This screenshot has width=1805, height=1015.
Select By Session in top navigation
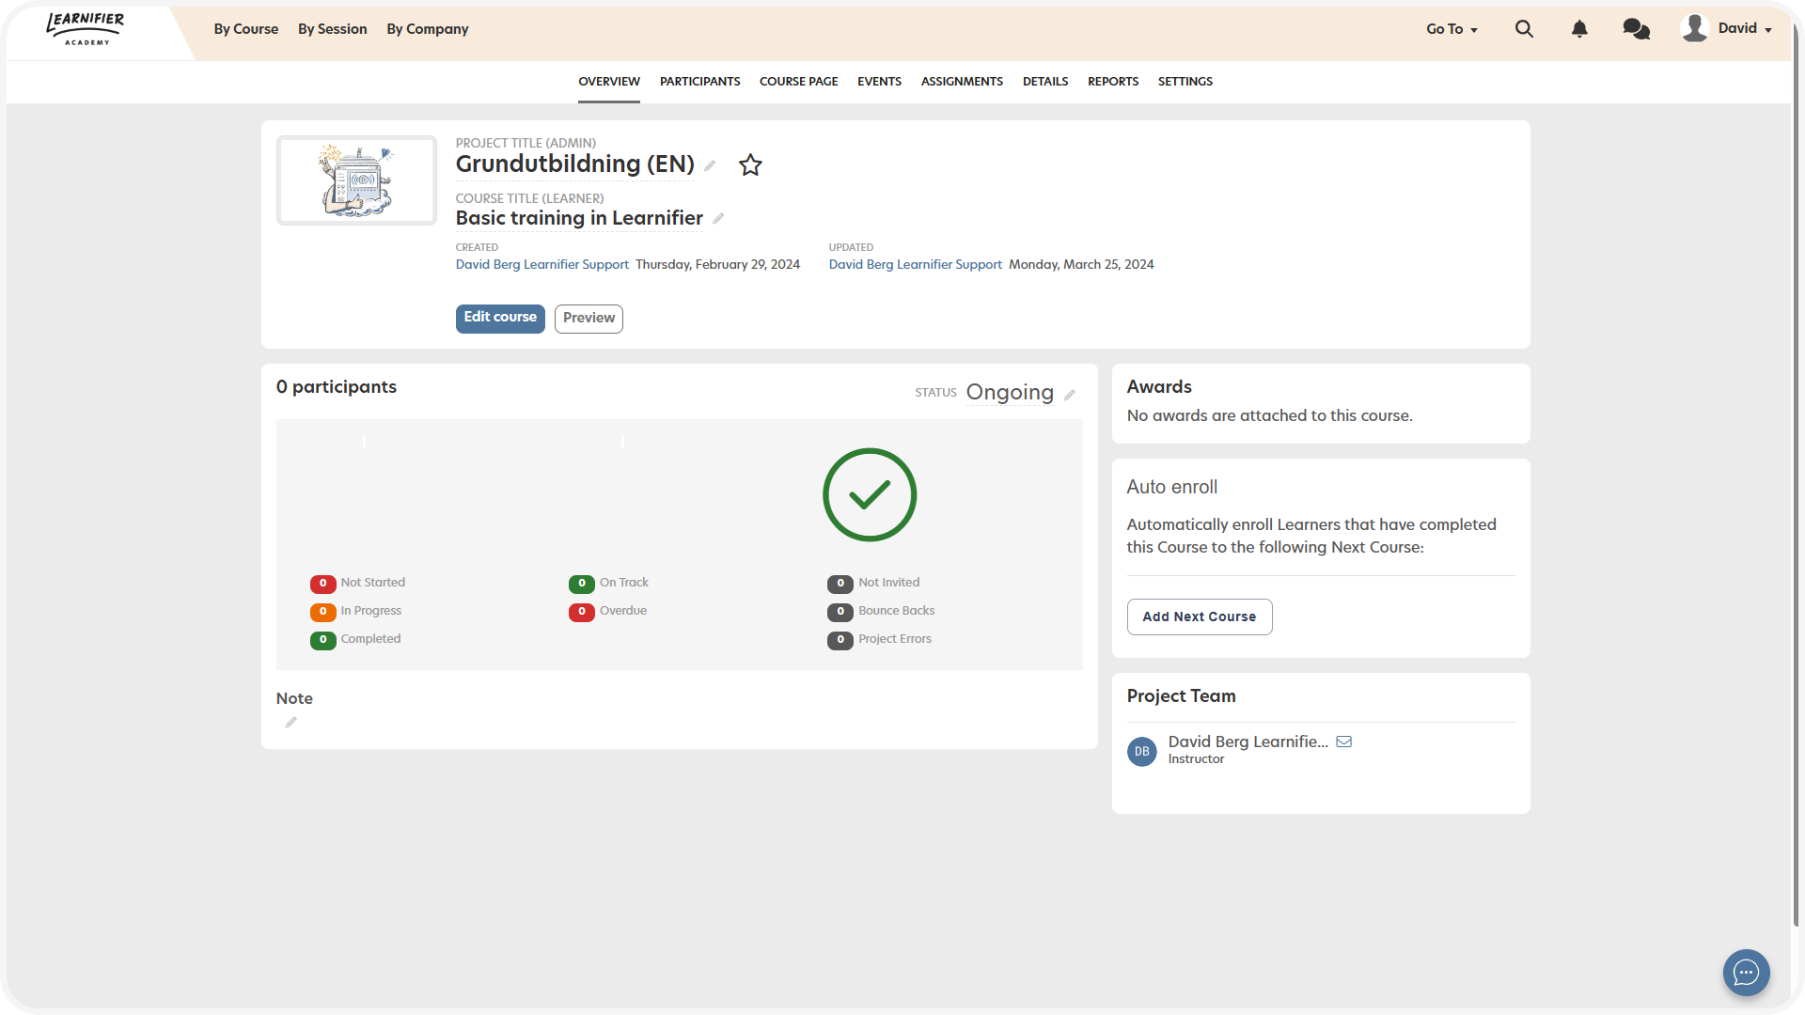[333, 29]
